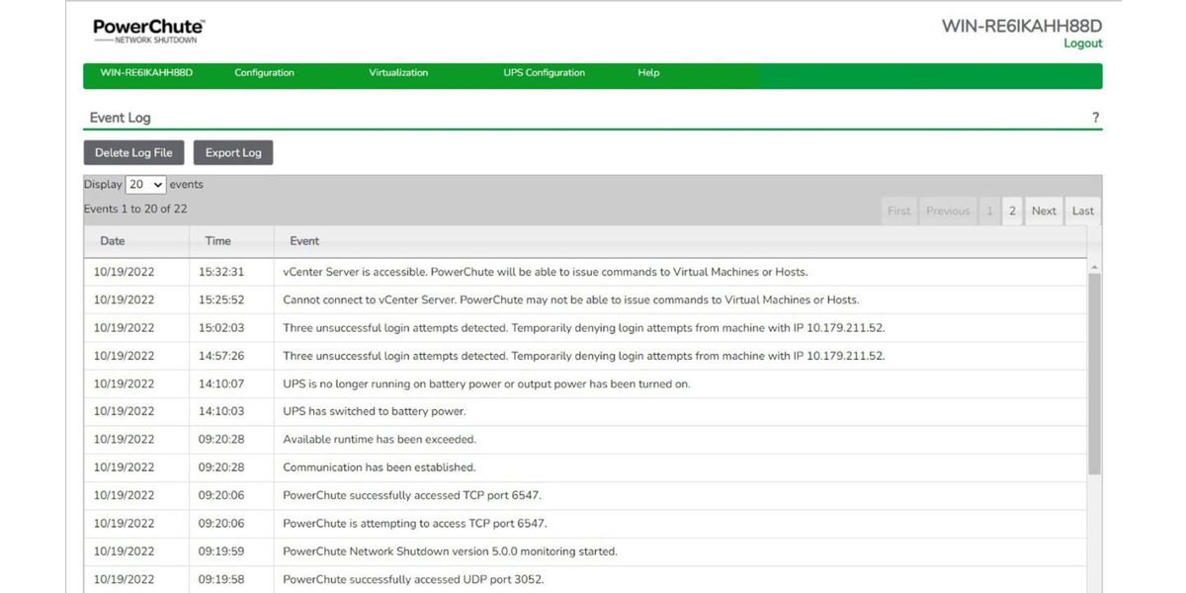Go to page 2 of events
Screen dimensions: 1186x593
(1012, 211)
